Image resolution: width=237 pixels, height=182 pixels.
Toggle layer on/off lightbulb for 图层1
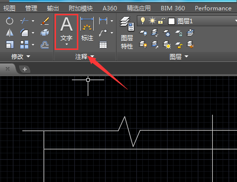coord(142,21)
